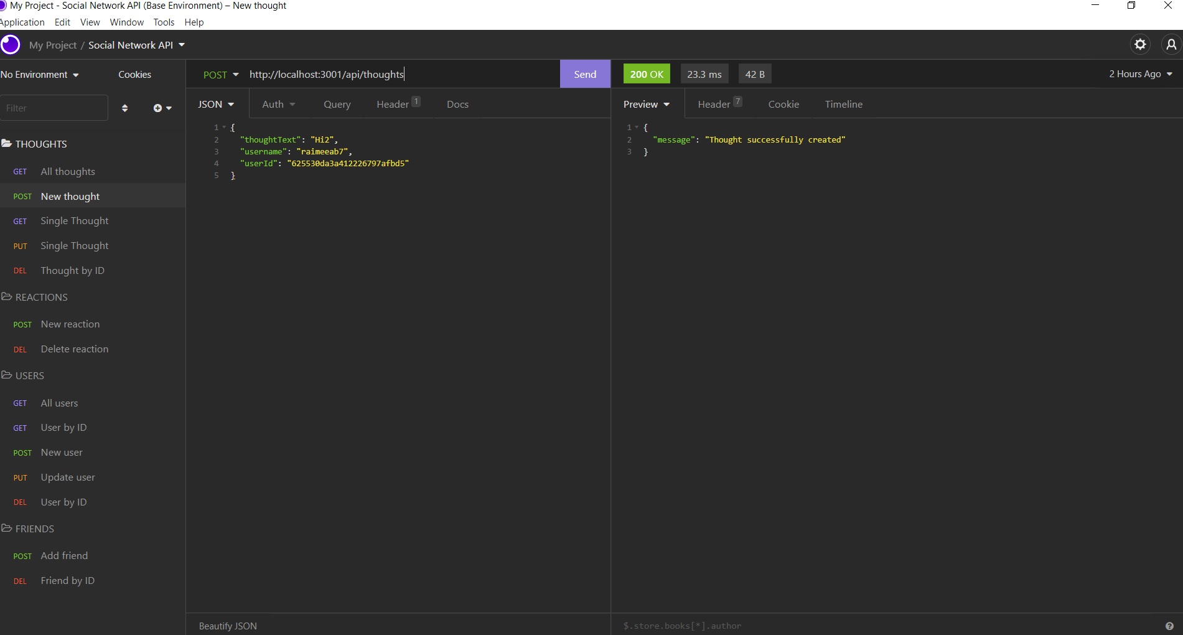Screen dimensions: 1183x635
Task: Select the GET All thoughts request
Action: pos(93,172)
